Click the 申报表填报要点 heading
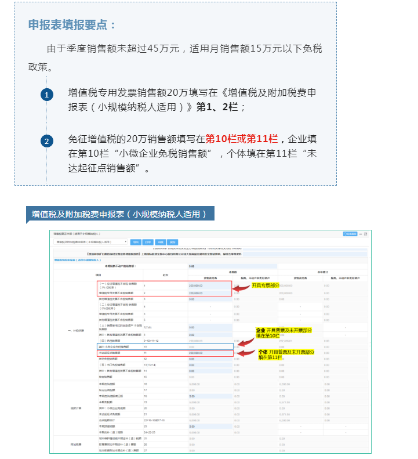The image size is (418, 459). click(x=72, y=25)
